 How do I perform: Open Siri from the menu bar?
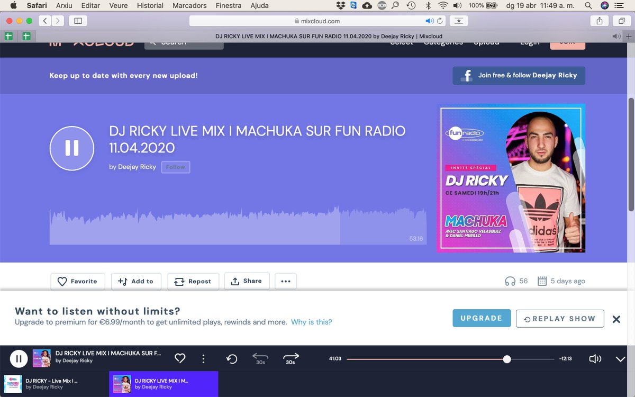point(605,5)
